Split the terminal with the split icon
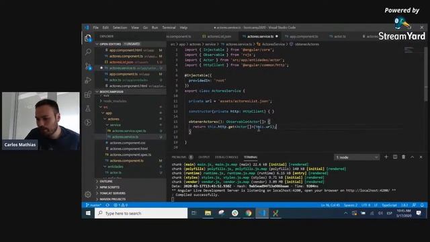Image resolution: width=430 pixels, height=242 pixels. click(x=395, y=157)
